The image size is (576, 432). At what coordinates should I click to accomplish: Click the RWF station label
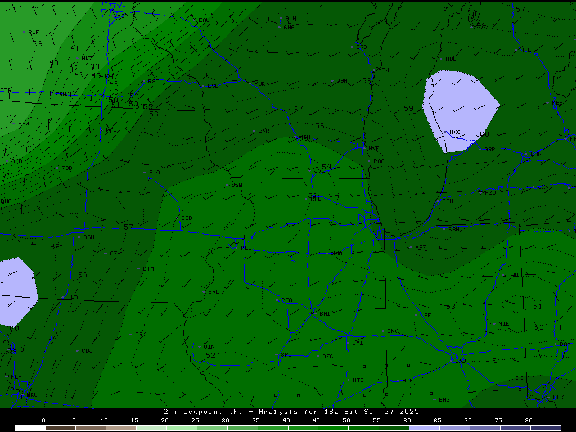pyautogui.click(x=33, y=32)
